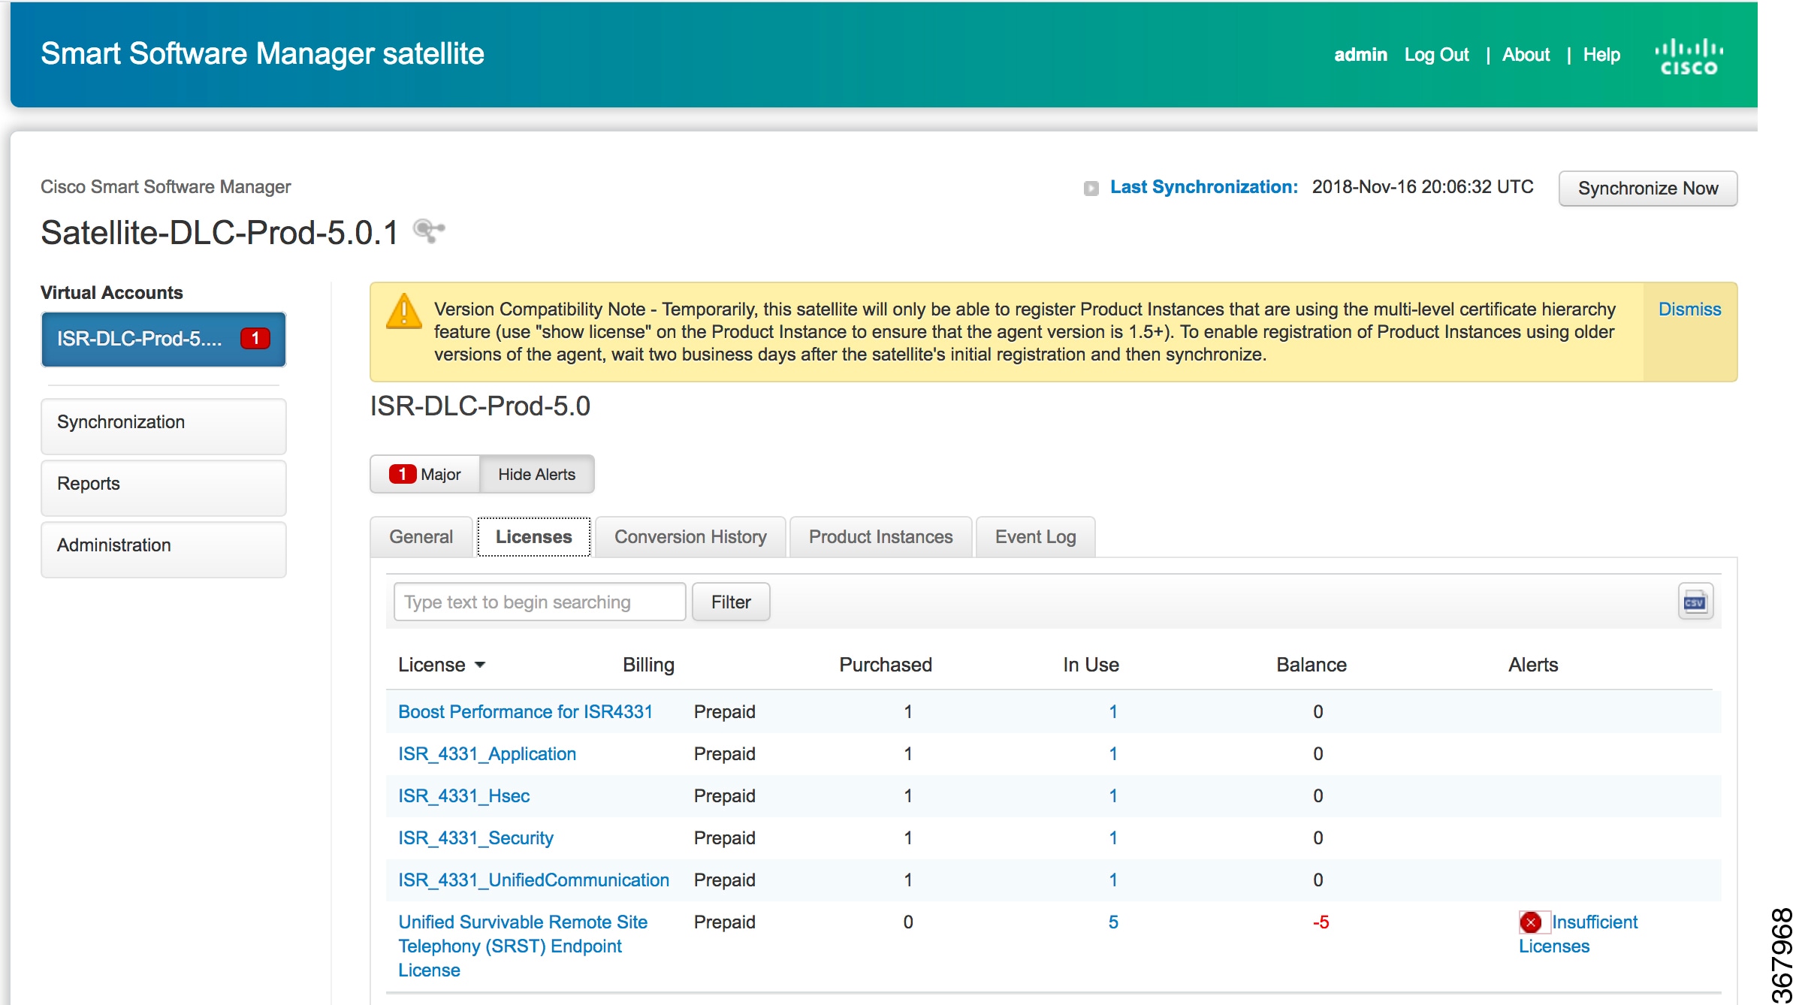Click the Cisco logo in the header
Image resolution: width=1793 pixels, height=1005 pixels.
(1689, 53)
